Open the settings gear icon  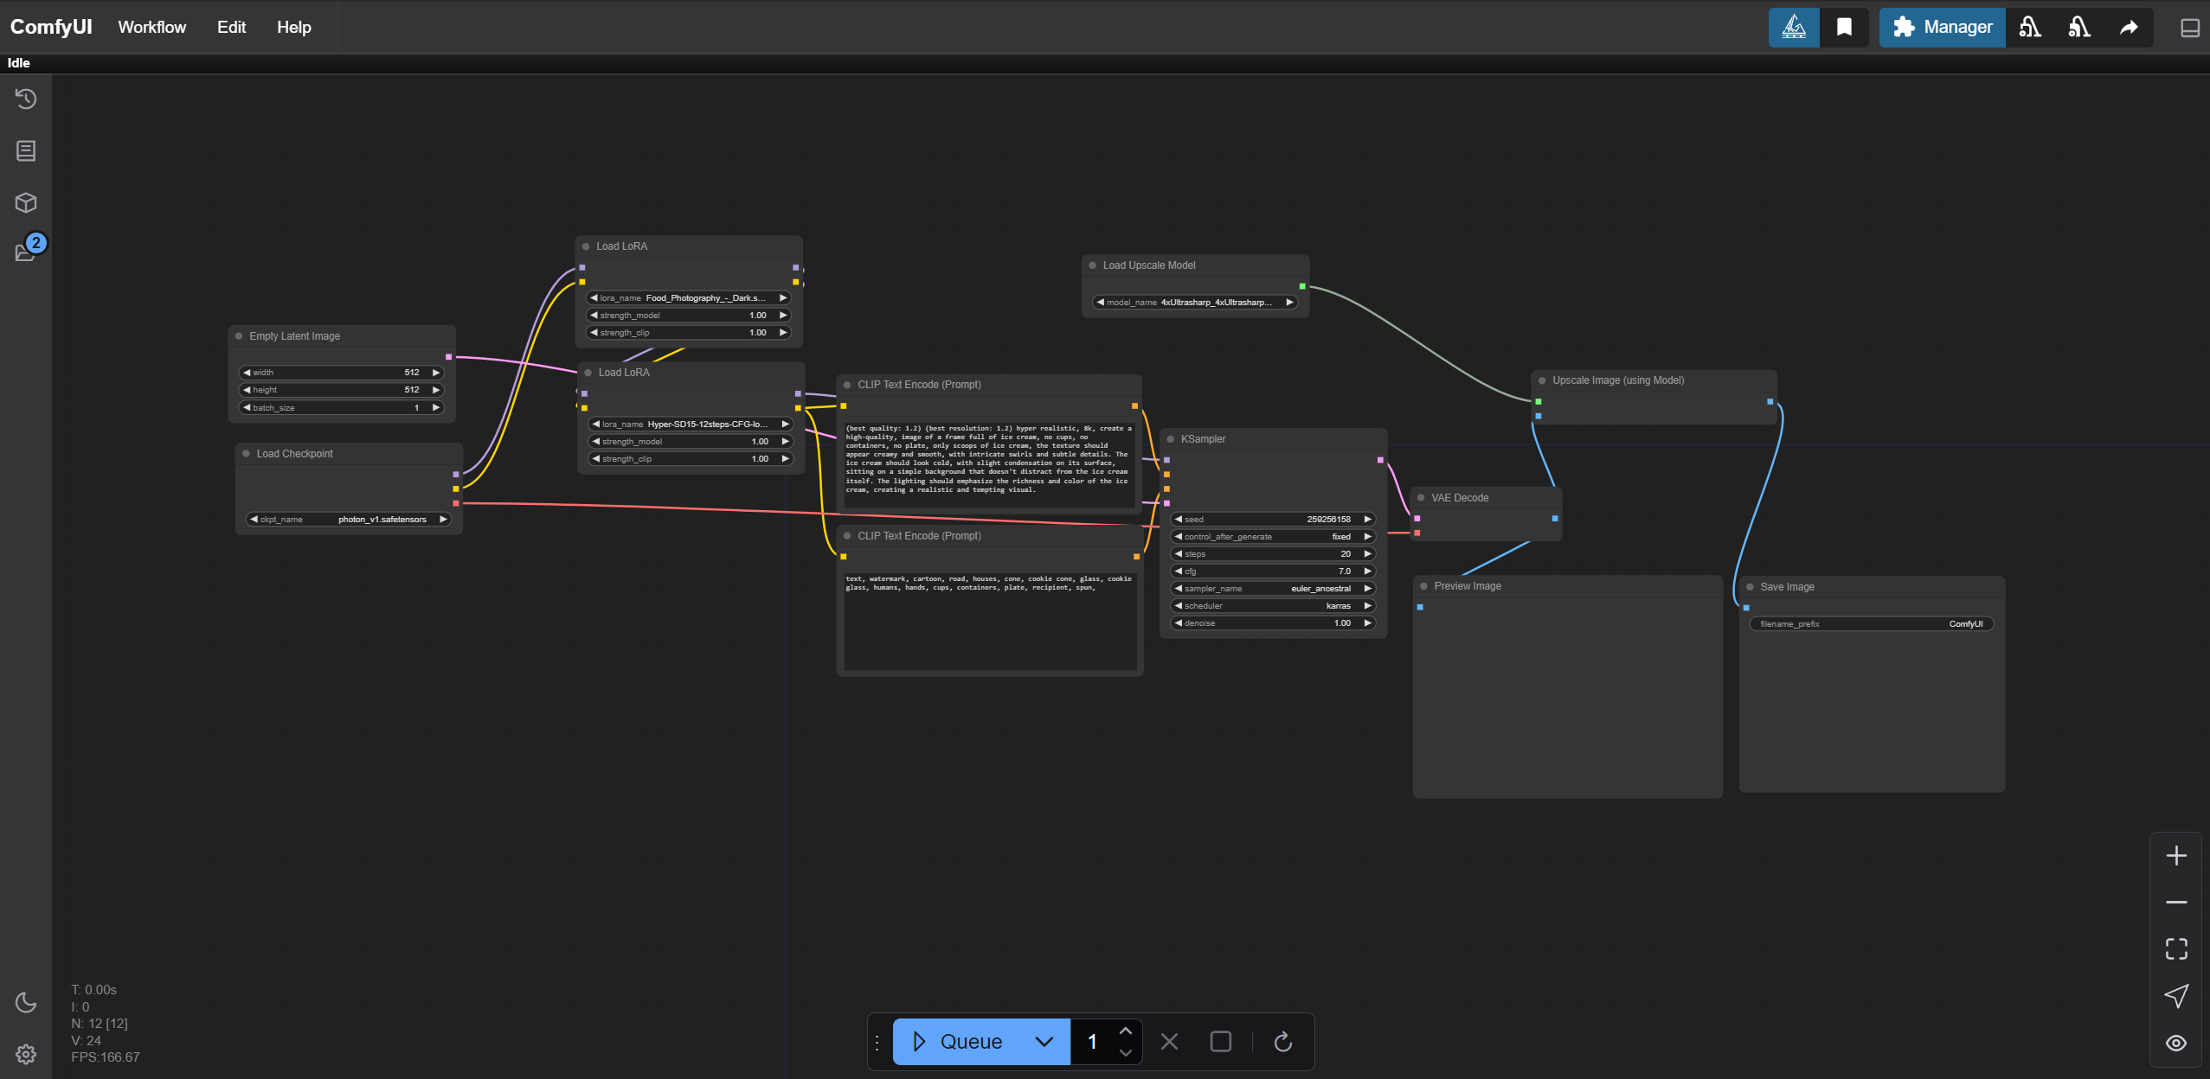[26, 1054]
